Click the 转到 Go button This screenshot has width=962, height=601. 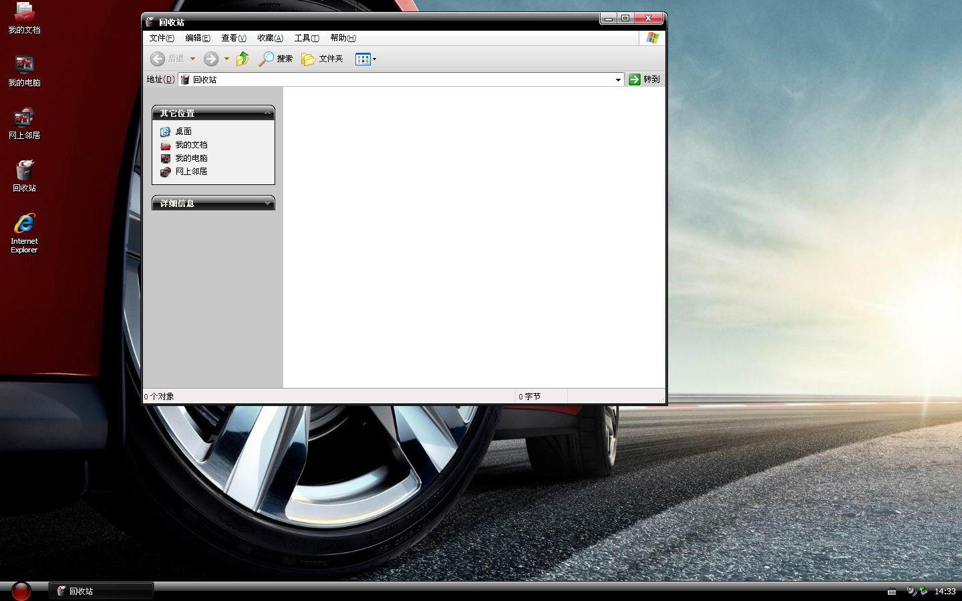click(644, 79)
